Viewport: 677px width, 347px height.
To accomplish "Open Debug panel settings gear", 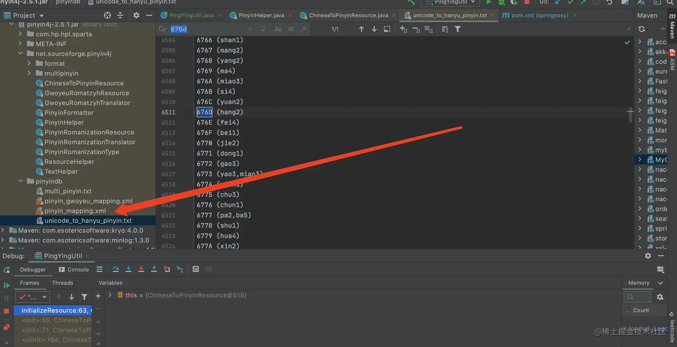I will click(648, 256).
